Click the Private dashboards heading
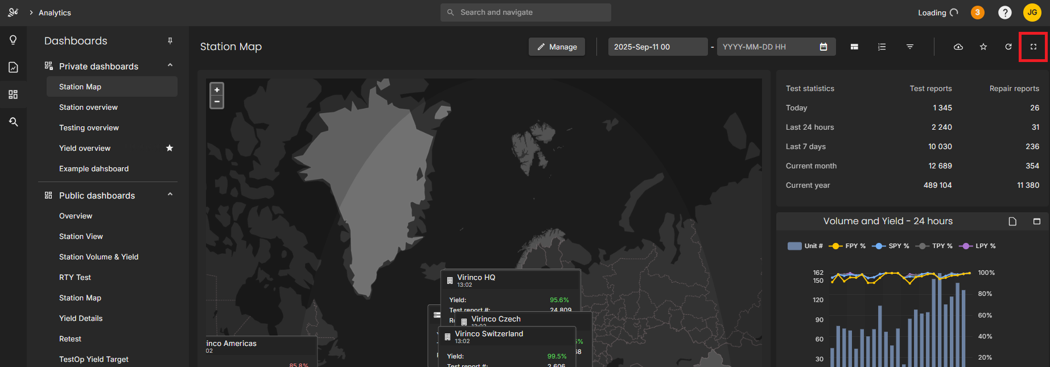 pos(98,66)
